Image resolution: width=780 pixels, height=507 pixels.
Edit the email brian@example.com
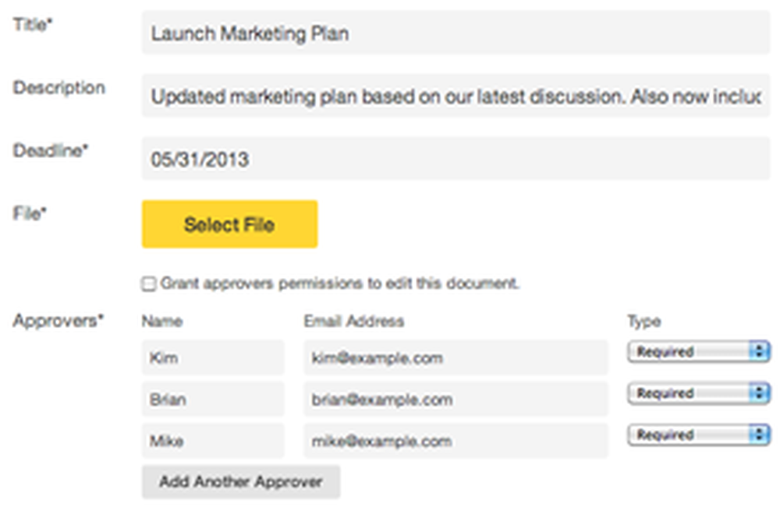click(x=456, y=400)
